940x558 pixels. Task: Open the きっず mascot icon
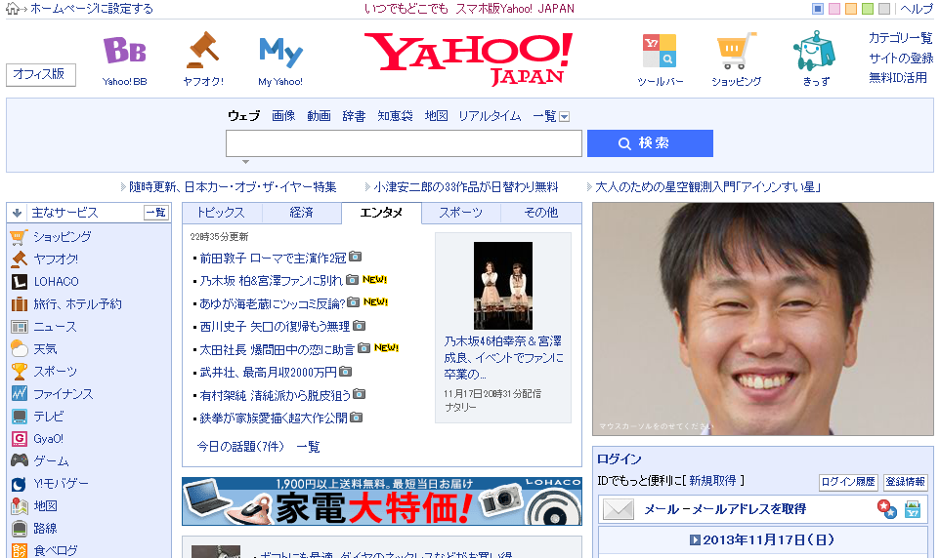pyautogui.click(x=815, y=51)
